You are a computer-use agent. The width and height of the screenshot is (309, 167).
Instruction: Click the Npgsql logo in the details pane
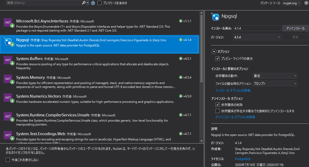point(215,16)
